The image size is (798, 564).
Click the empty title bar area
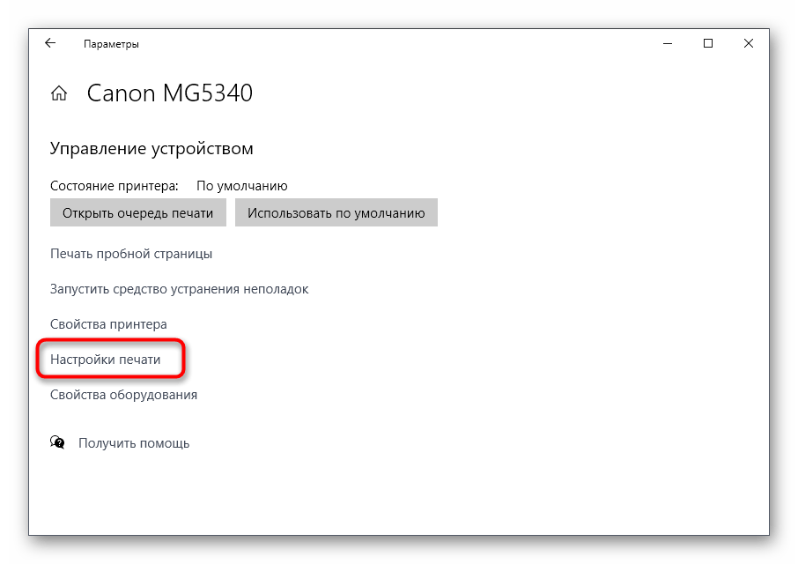tap(396, 43)
